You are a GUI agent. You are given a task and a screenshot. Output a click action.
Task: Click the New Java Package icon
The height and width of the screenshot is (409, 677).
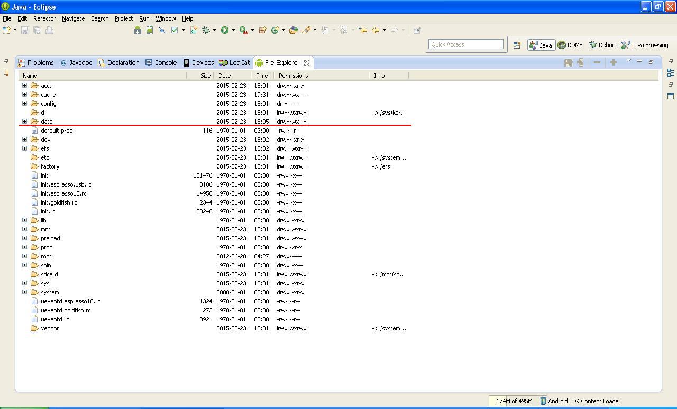tap(262, 31)
